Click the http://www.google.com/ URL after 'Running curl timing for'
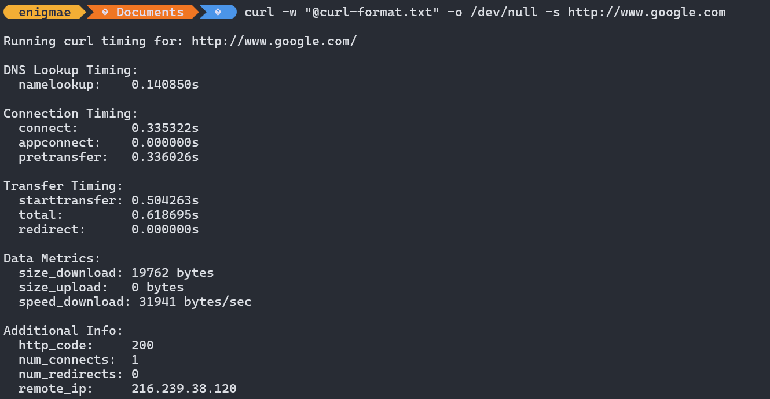 point(274,41)
